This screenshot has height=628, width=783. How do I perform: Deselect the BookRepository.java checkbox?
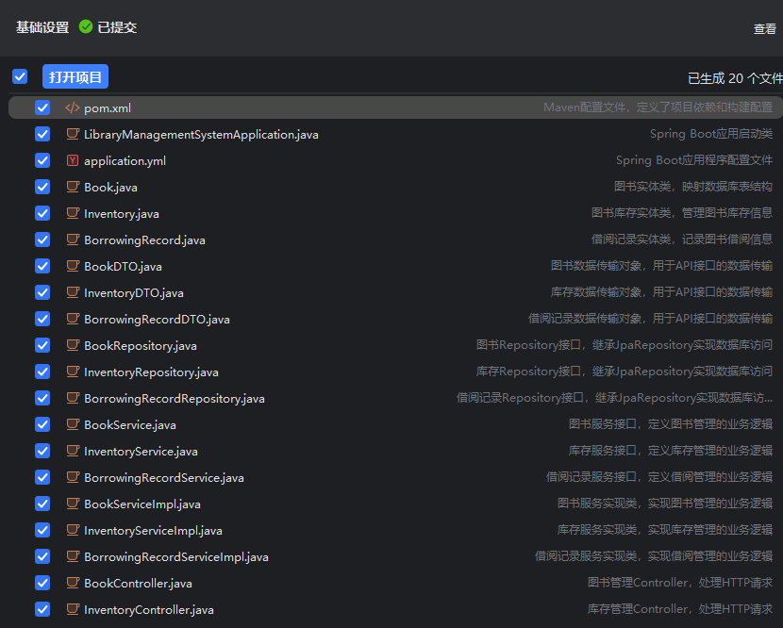[x=42, y=345]
